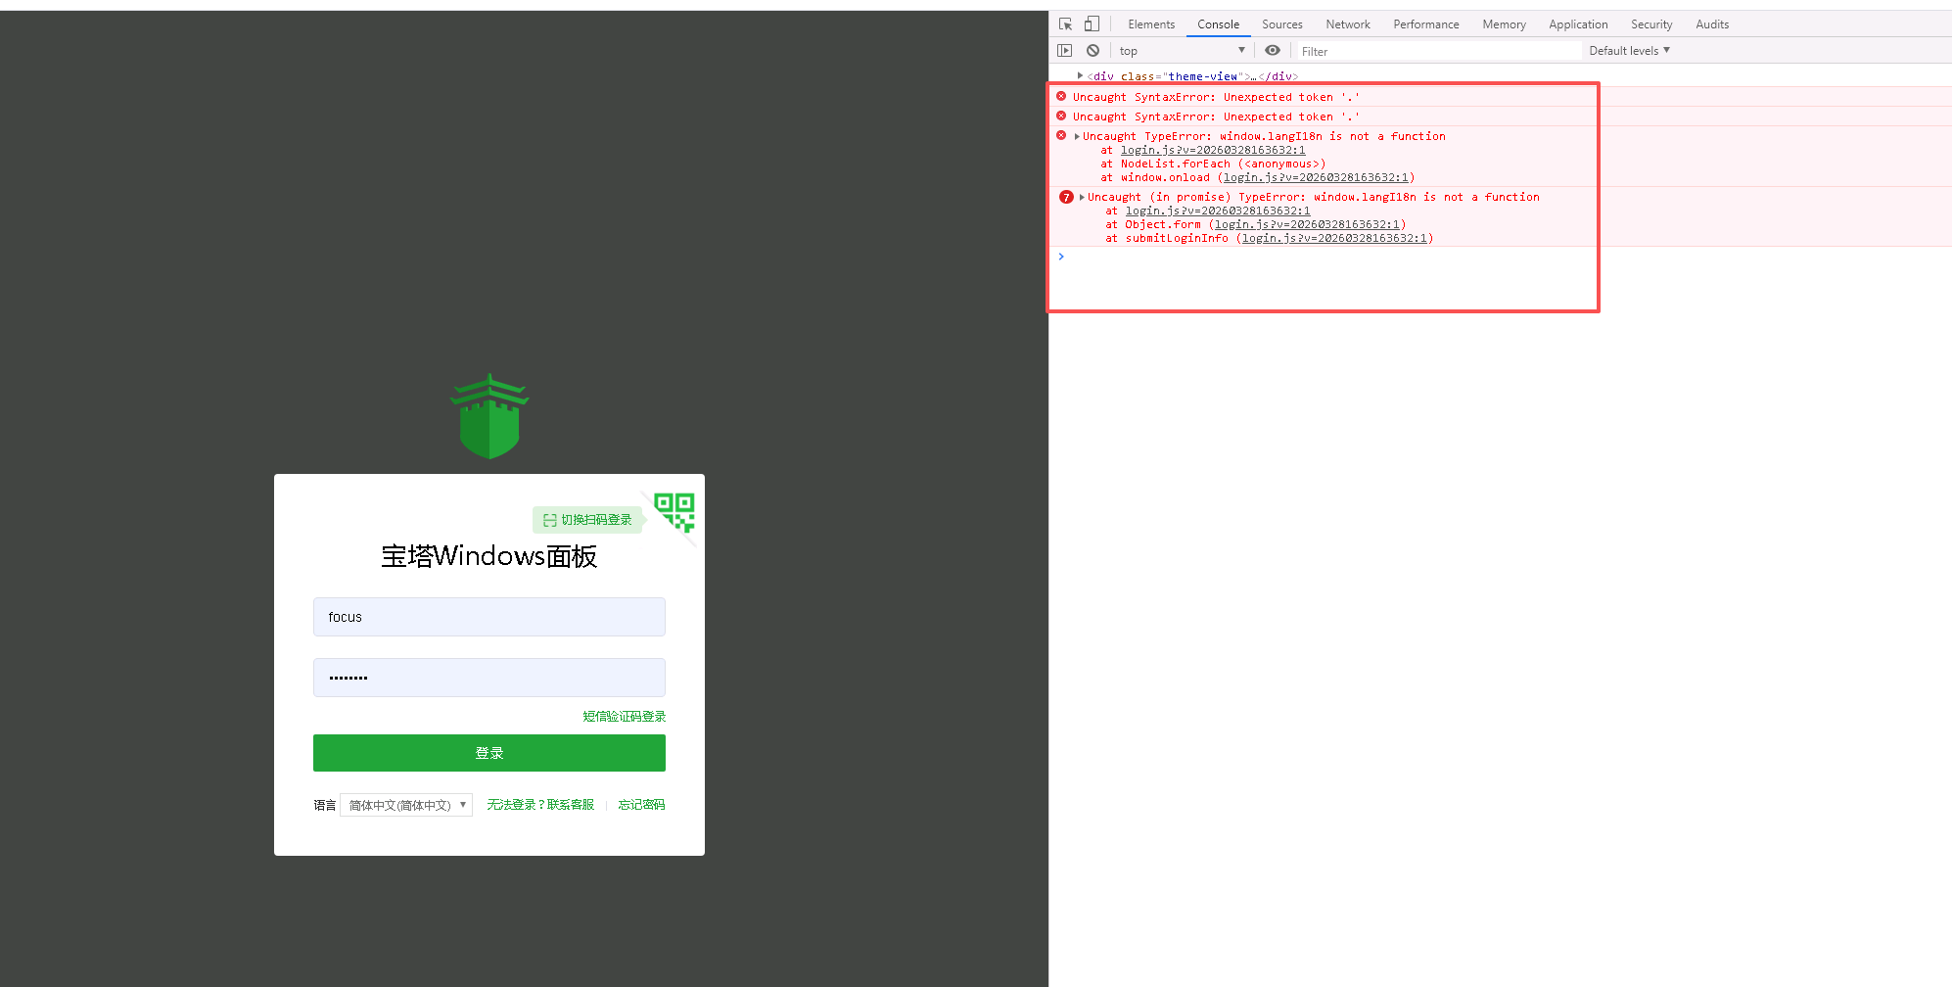Switch to the Elements tab
Viewport: 1952px width, 987px height.
point(1151,24)
